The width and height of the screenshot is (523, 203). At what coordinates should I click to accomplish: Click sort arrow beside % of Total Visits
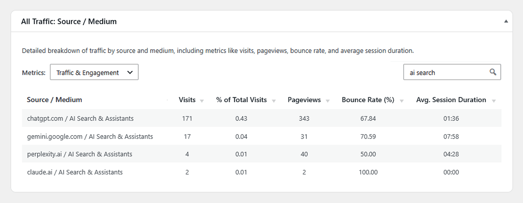274,101
